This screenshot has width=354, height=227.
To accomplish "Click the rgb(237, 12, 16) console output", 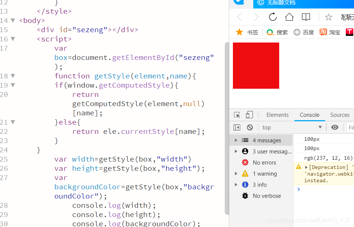I will point(328,158).
